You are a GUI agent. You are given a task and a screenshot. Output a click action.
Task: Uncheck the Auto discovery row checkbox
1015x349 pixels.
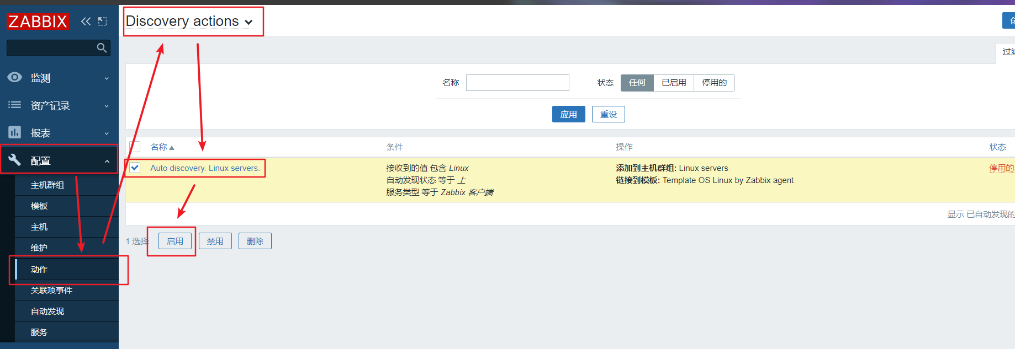135,168
